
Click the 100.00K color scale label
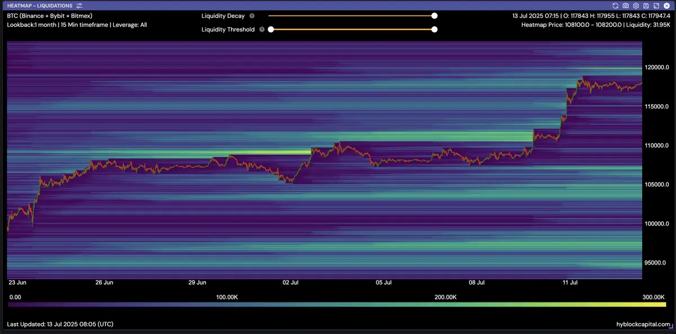227,297
